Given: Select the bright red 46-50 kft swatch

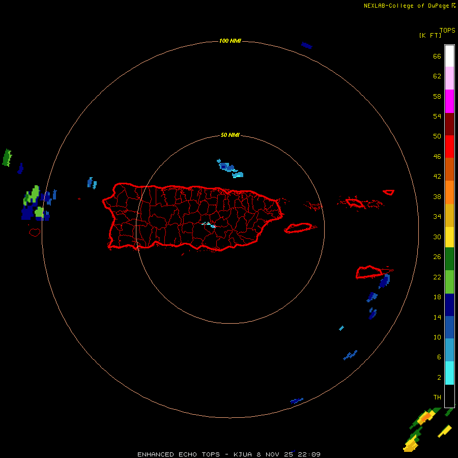Looking at the screenshot, I should tap(449, 147).
